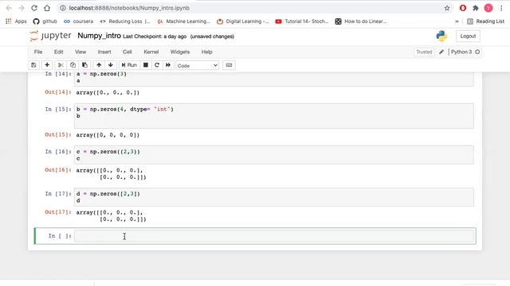Click the Python 3 kernel status circle

click(477, 52)
